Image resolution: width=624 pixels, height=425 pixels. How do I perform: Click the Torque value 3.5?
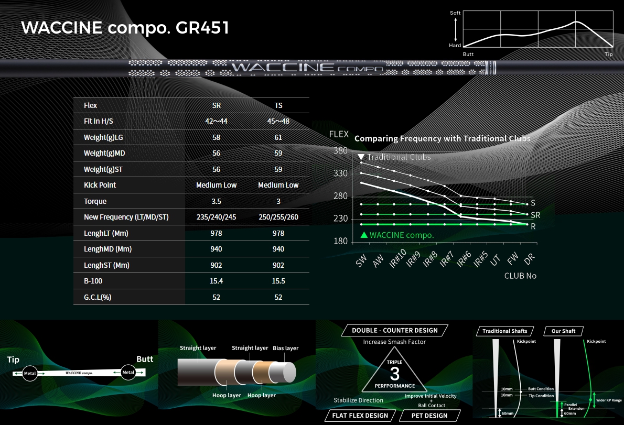pyautogui.click(x=216, y=201)
